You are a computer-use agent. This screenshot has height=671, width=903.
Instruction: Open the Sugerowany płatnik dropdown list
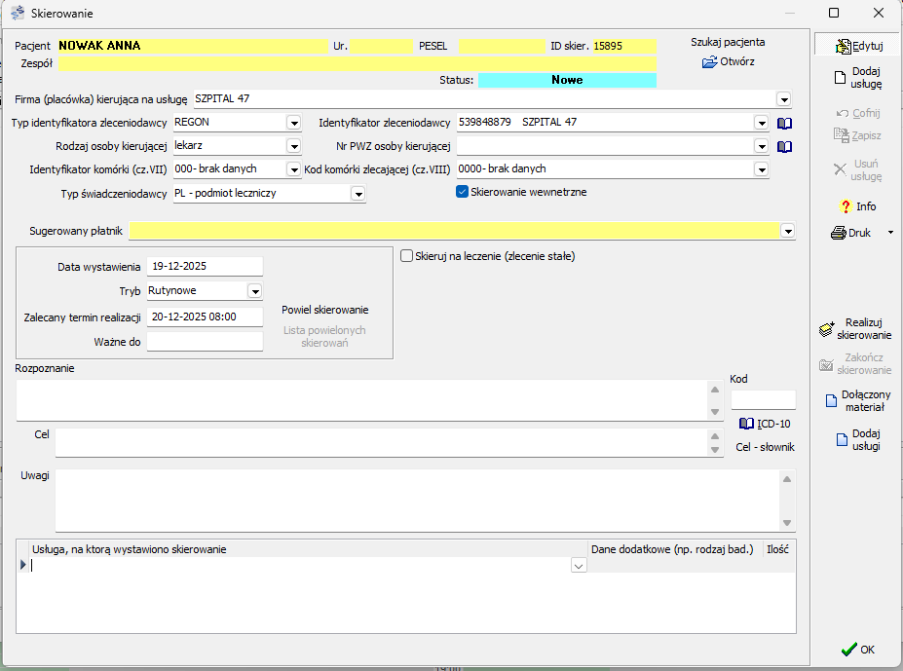pos(787,231)
